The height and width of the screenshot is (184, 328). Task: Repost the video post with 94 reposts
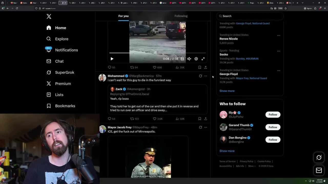tap(134, 67)
